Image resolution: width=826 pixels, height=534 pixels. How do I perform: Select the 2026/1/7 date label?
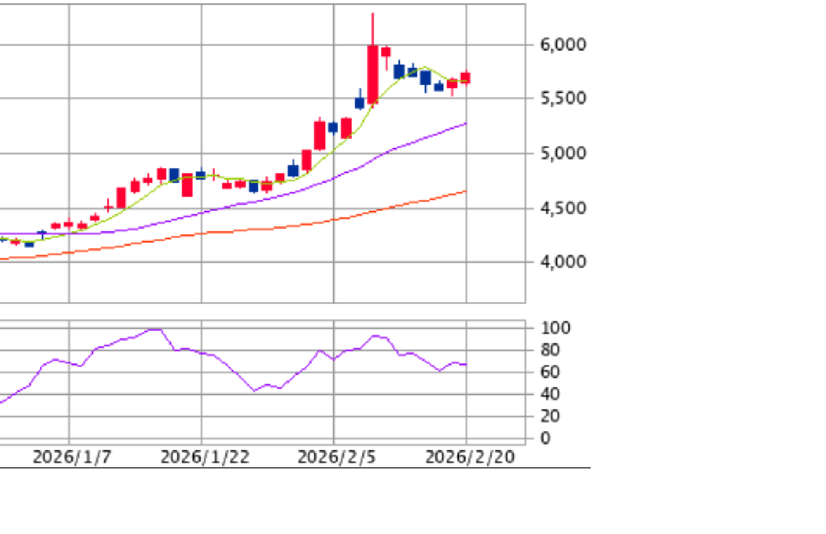coord(72,457)
